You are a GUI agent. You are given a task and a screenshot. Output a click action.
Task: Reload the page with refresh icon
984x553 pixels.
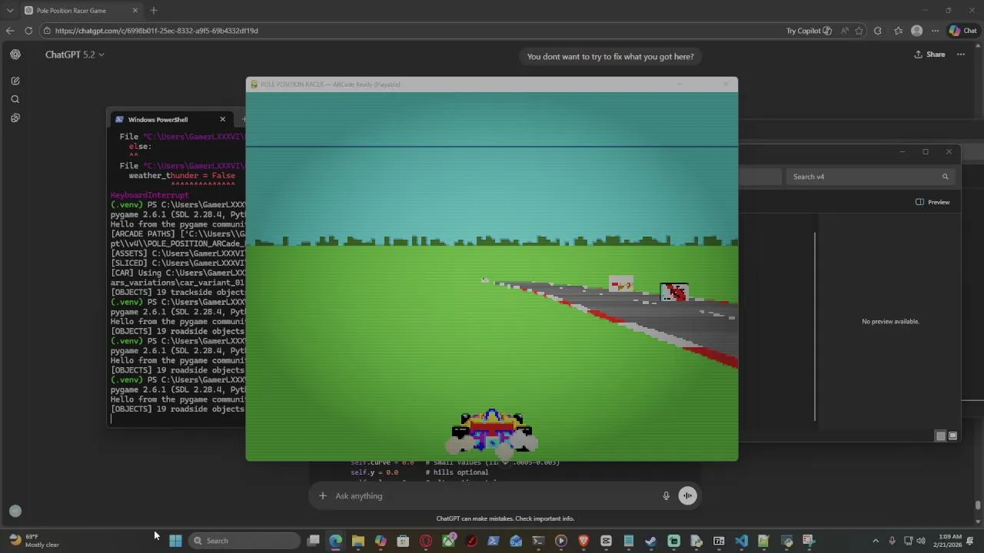click(x=28, y=31)
